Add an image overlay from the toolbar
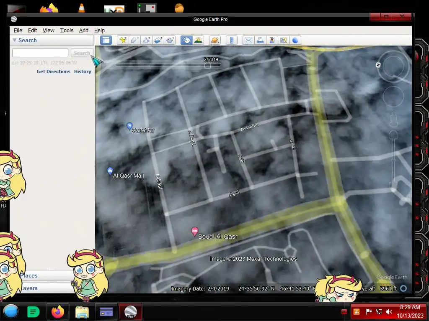Image resolution: width=429 pixels, height=321 pixels. point(158,41)
